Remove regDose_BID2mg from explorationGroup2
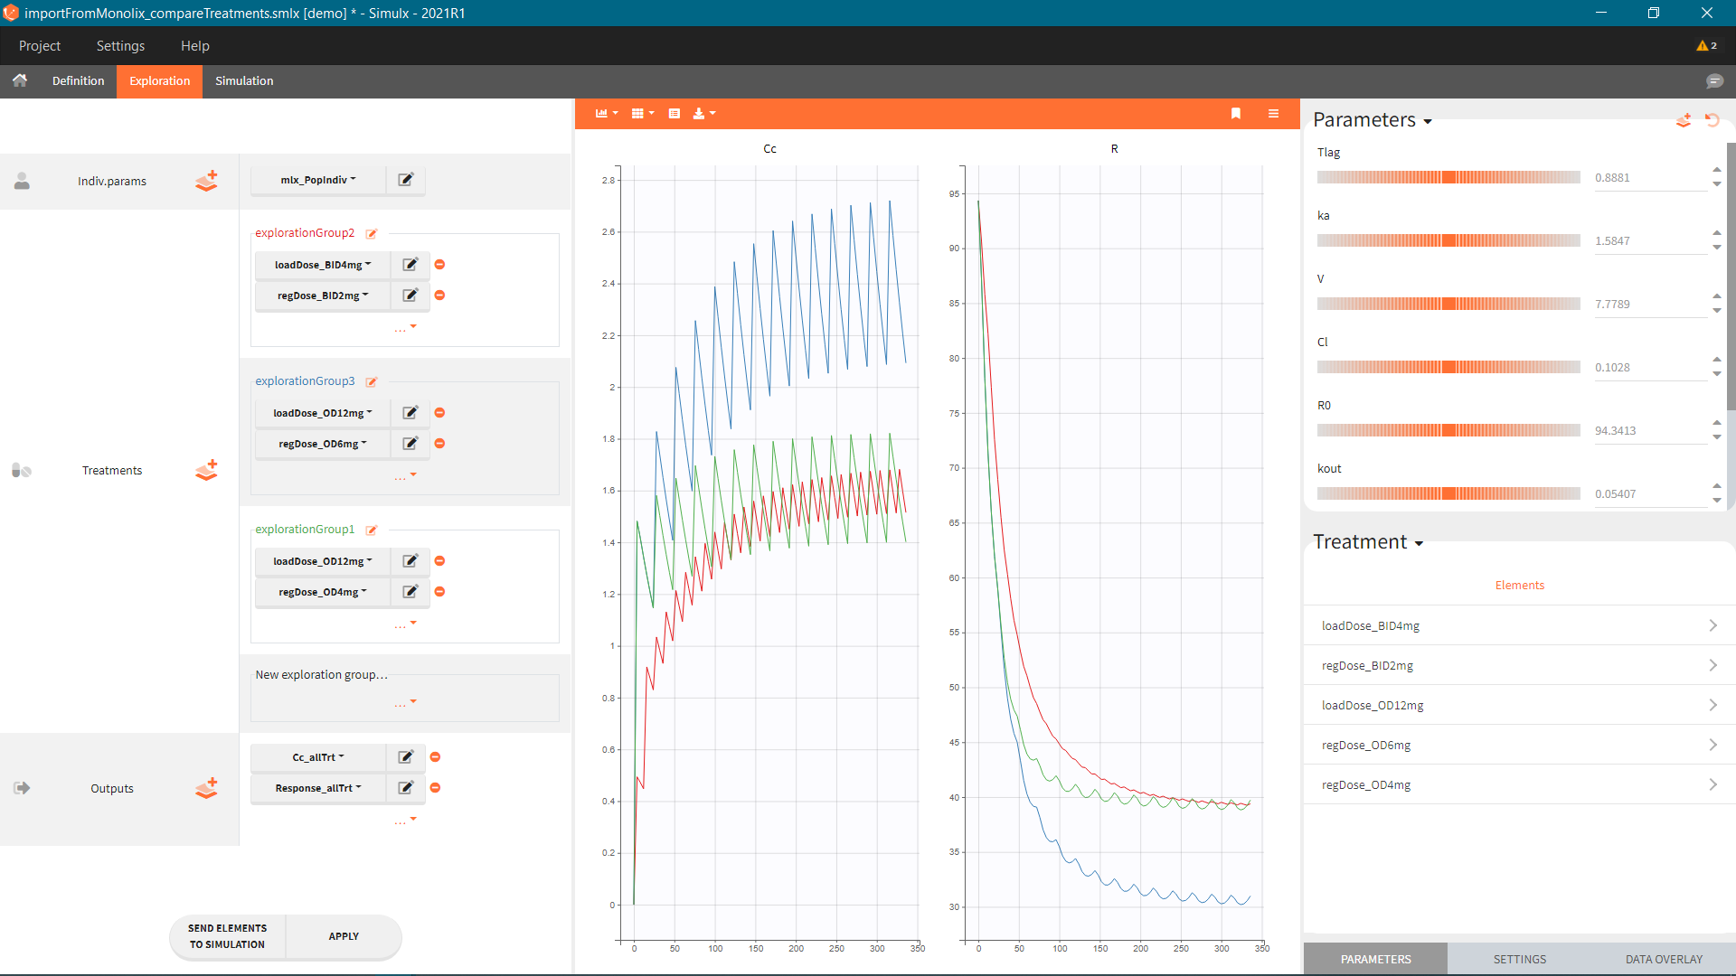 click(x=439, y=296)
